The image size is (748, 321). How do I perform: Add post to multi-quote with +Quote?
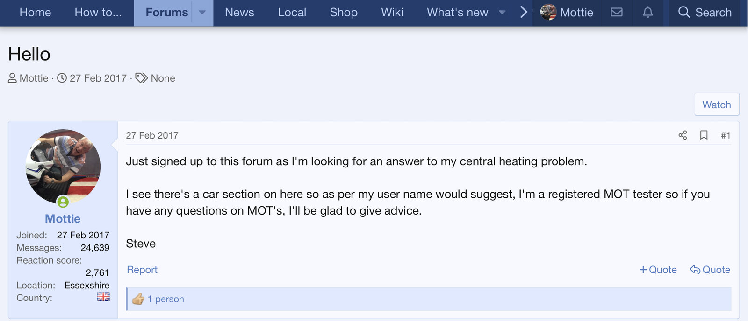pyautogui.click(x=658, y=270)
